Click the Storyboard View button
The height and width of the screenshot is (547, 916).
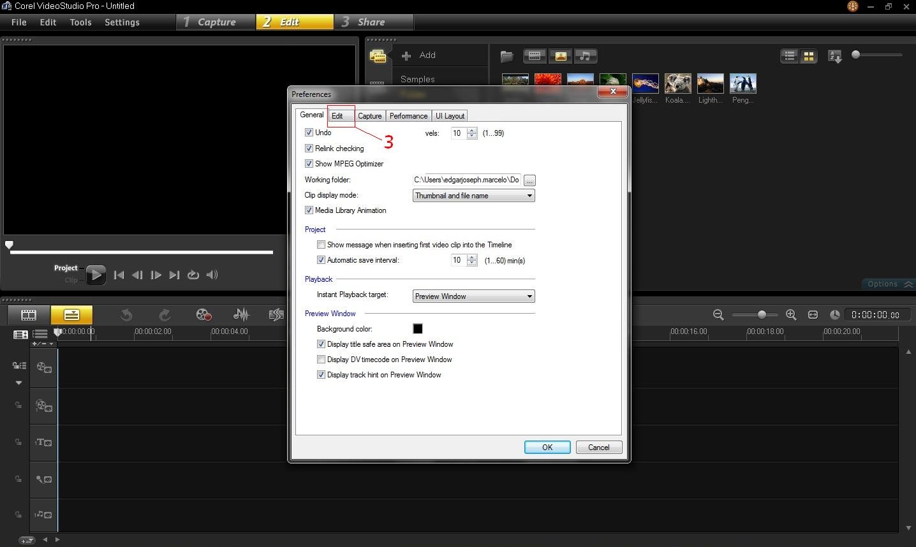[x=29, y=314]
